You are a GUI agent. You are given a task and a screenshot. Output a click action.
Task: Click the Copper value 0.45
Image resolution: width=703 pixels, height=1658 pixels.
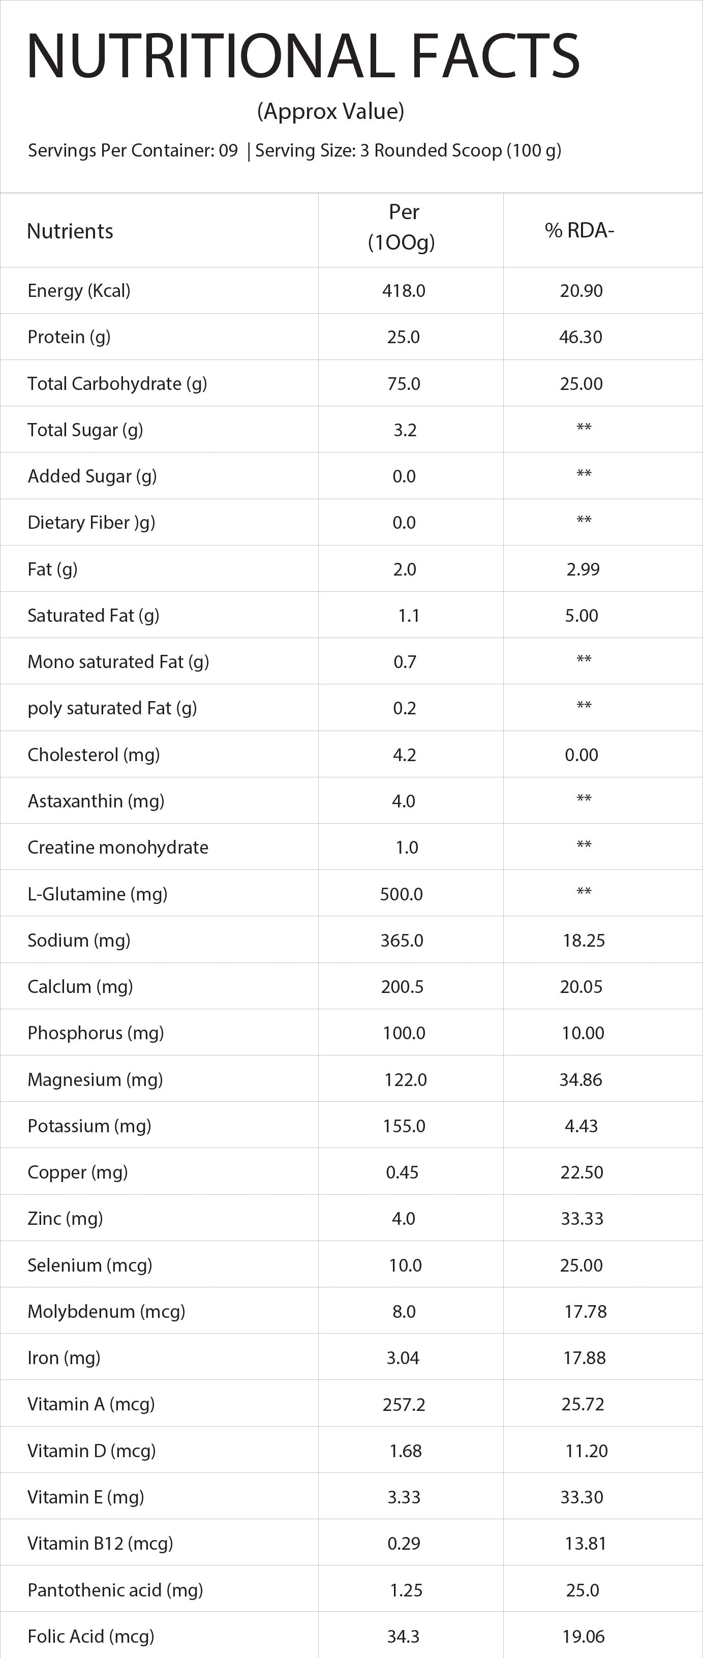[403, 1172]
